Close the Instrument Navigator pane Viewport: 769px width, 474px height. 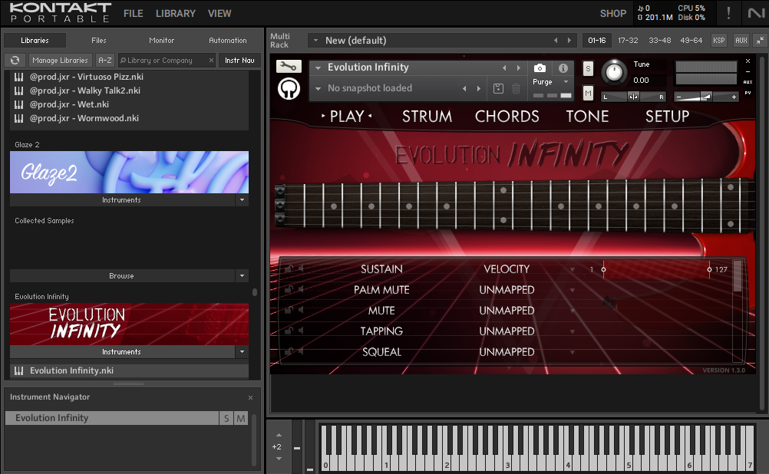pyautogui.click(x=251, y=397)
